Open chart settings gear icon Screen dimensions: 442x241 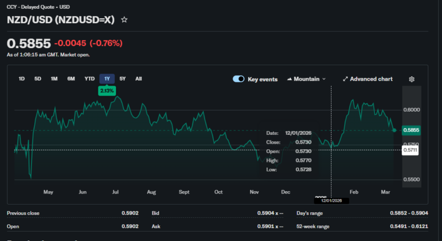412,79
